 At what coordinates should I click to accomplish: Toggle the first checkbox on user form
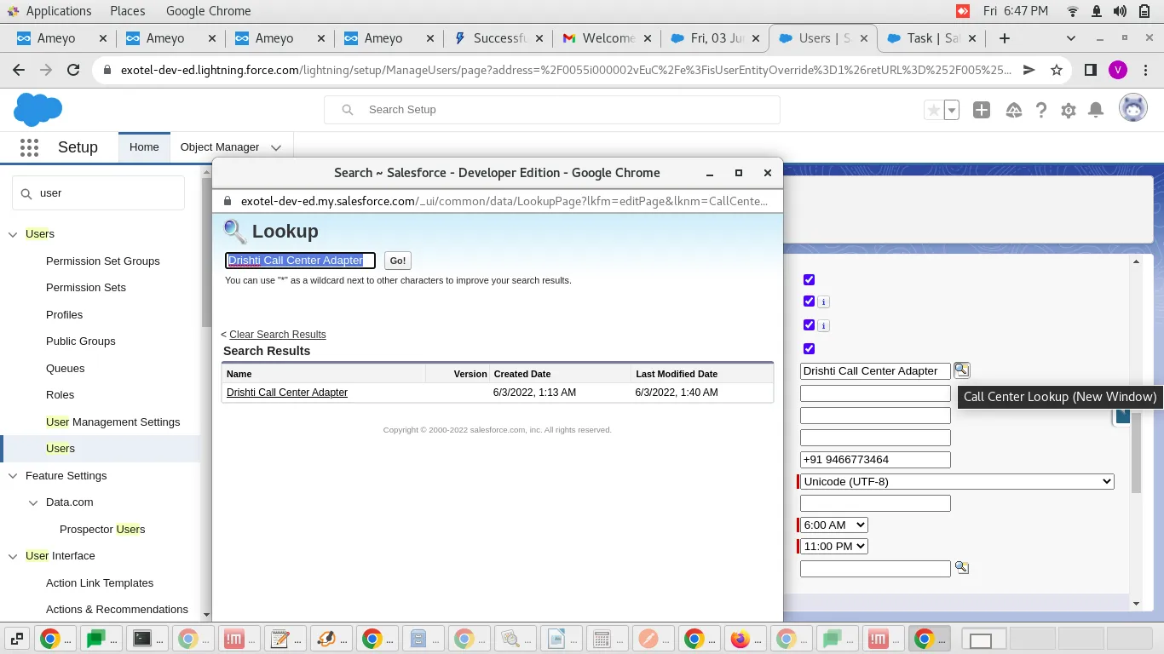[809, 279]
